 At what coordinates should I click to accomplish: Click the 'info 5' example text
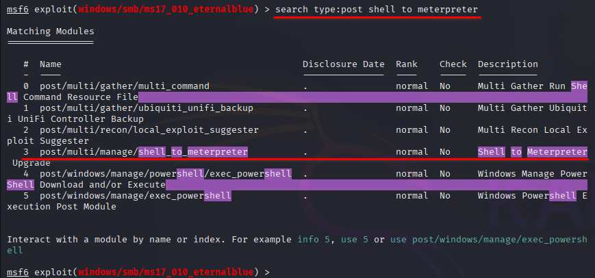tap(314, 240)
